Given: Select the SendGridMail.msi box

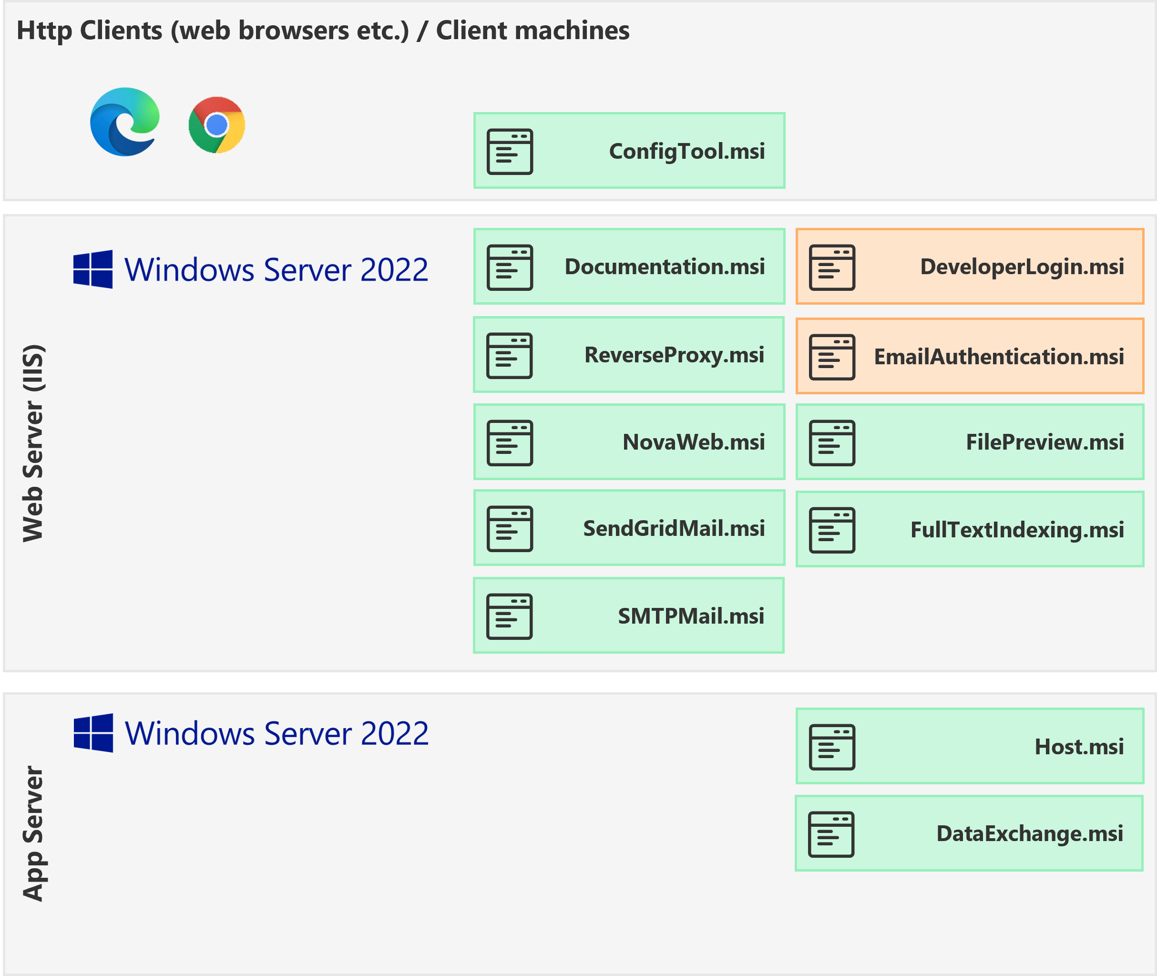Looking at the screenshot, I should (628, 528).
